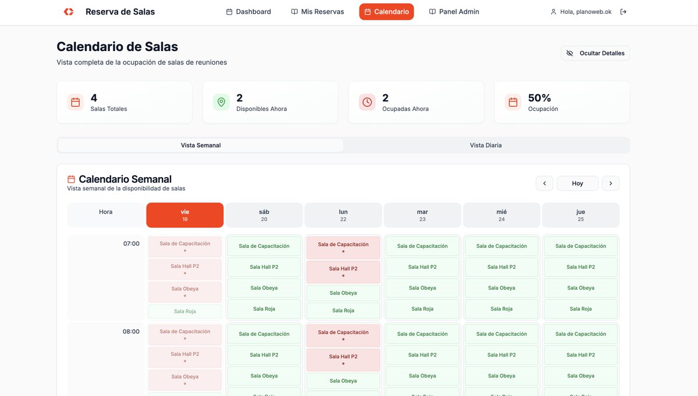Click Tuesday 08:00 Sala Hall P2 slot

coord(422,355)
